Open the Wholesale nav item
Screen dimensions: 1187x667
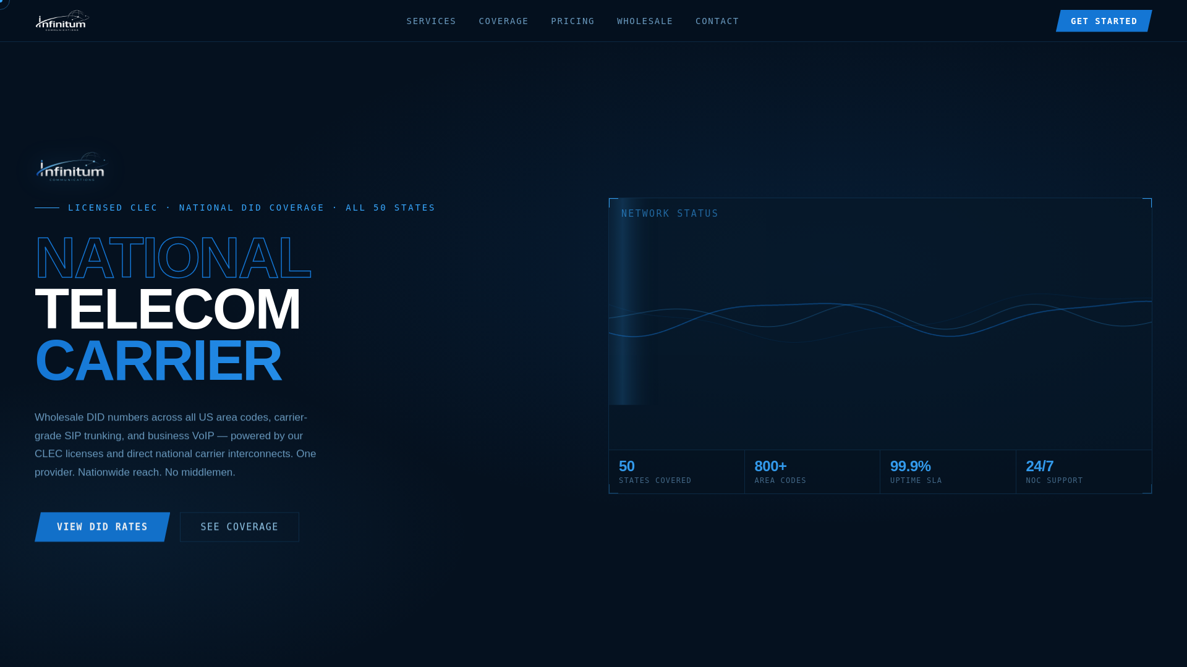point(645,21)
